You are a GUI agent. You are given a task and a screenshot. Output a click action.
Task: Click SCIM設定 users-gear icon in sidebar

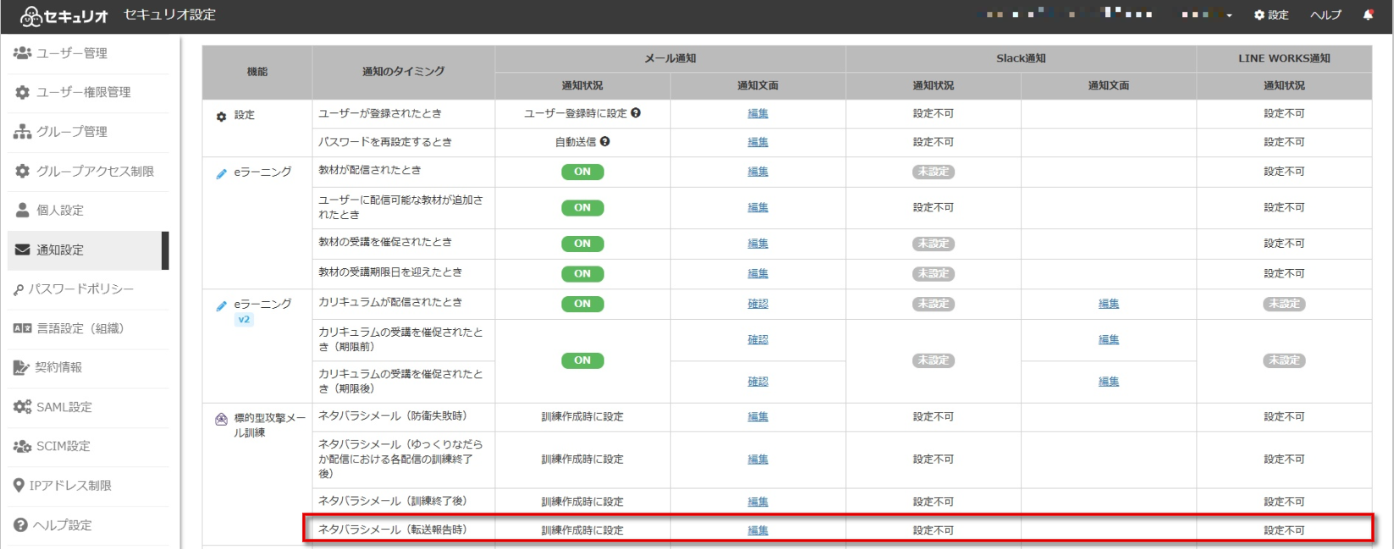(22, 446)
